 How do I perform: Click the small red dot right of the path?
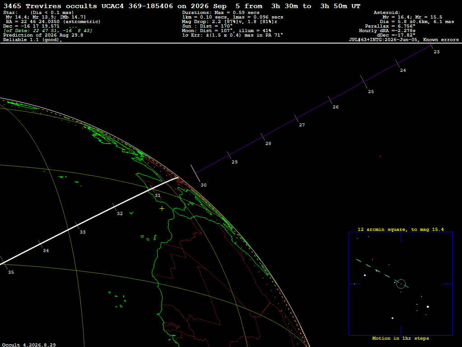point(380,156)
